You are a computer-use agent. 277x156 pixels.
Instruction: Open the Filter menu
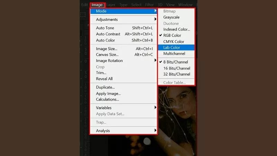[x=150, y=5]
